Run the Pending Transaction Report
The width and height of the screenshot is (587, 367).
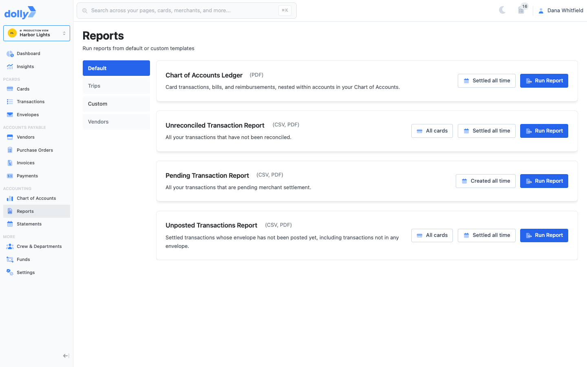544,181
